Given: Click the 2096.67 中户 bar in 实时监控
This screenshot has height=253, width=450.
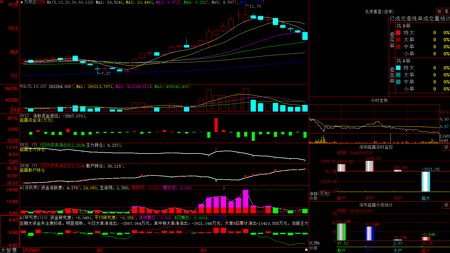Looking at the screenshot, I should (370, 166).
